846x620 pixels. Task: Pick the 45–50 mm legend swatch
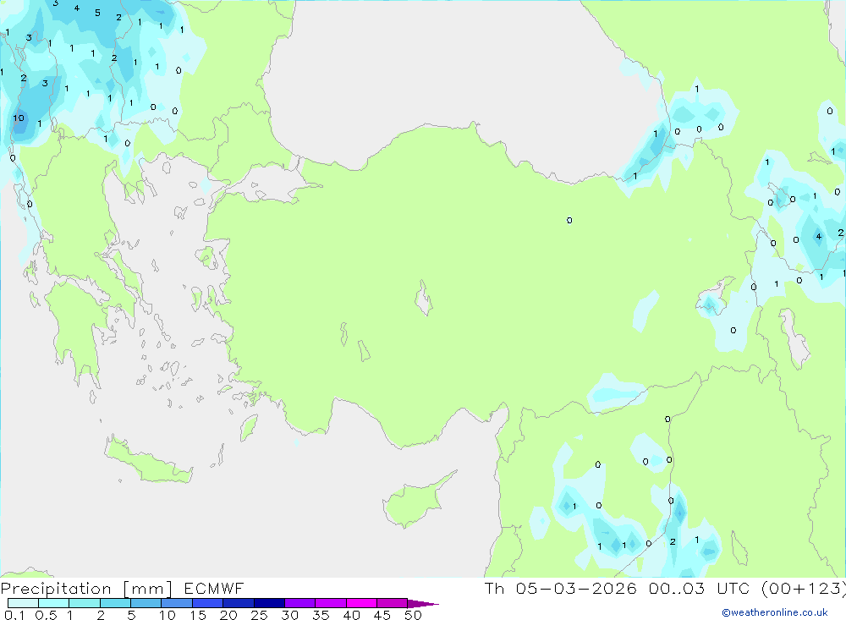tap(392, 603)
